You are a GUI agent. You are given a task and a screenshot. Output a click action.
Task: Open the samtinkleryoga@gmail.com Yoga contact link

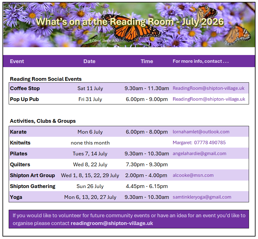click(x=202, y=197)
